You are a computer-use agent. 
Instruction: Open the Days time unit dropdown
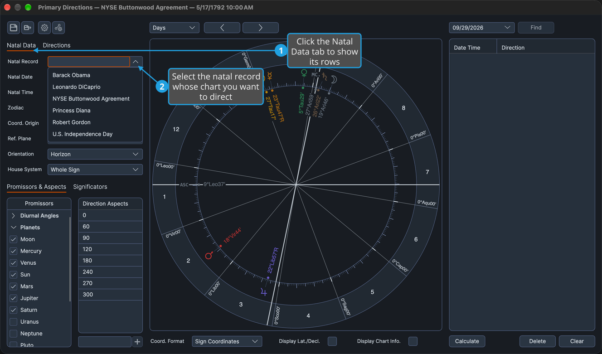[x=175, y=28]
